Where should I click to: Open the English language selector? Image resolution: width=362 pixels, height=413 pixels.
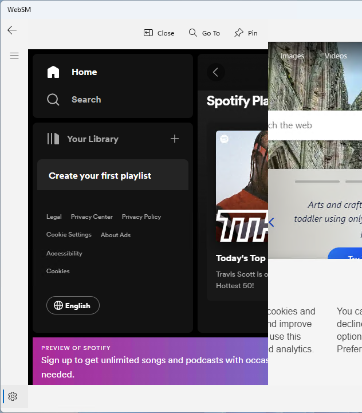(73, 305)
